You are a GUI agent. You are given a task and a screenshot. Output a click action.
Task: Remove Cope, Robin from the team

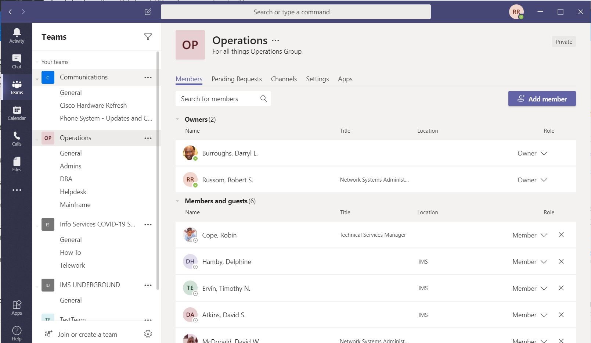tap(561, 235)
